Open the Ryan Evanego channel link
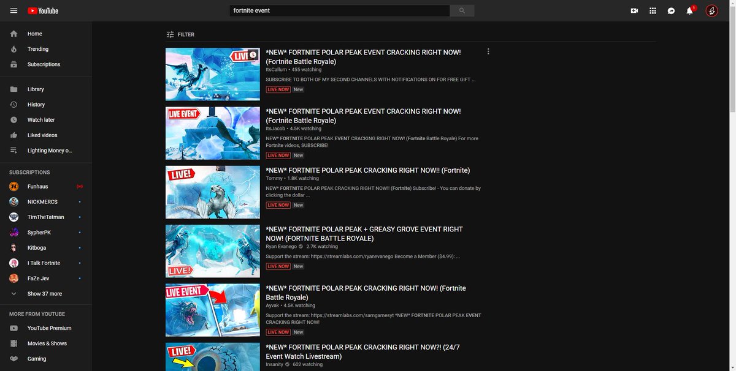 (281, 246)
